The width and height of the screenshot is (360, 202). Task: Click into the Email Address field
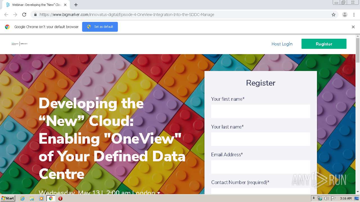coord(260,167)
